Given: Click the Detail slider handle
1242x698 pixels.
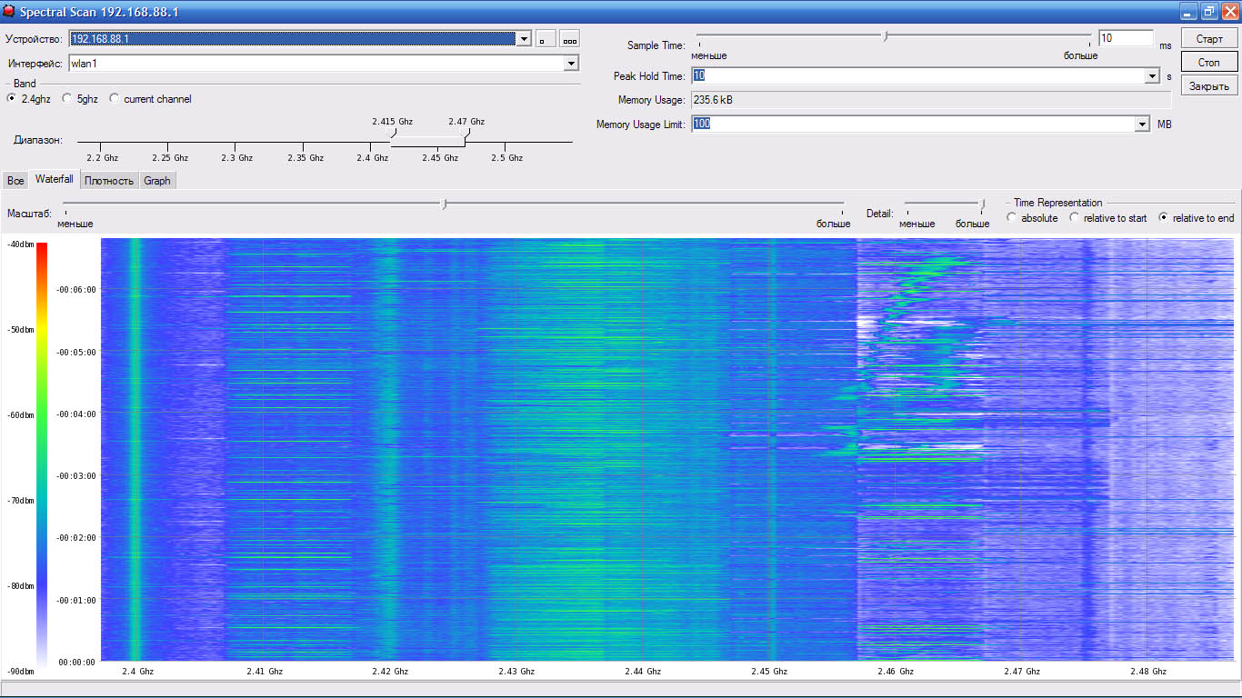Looking at the screenshot, I should point(982,204).
